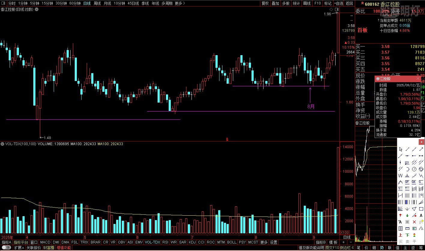The height and width of the screenshot is (251, 425).
Task: Select the ruler measurement tool
Action: (407, 229)
